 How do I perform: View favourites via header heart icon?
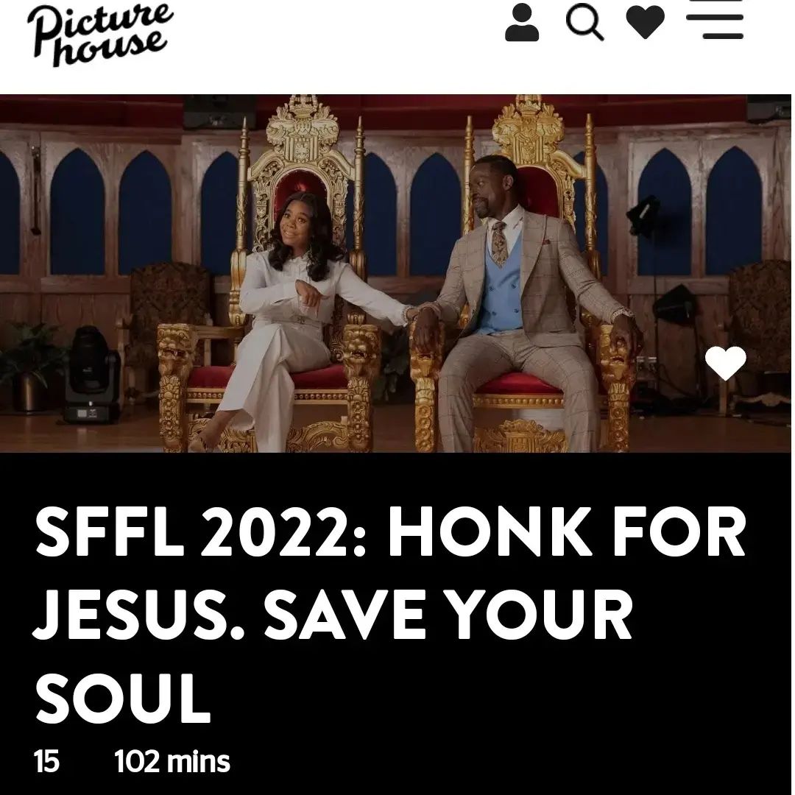pos(645,22)
